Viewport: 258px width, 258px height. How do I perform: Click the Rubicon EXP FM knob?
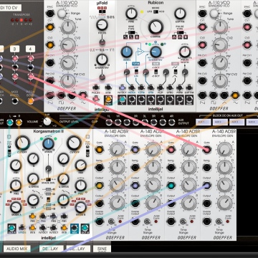pos(180,14)
